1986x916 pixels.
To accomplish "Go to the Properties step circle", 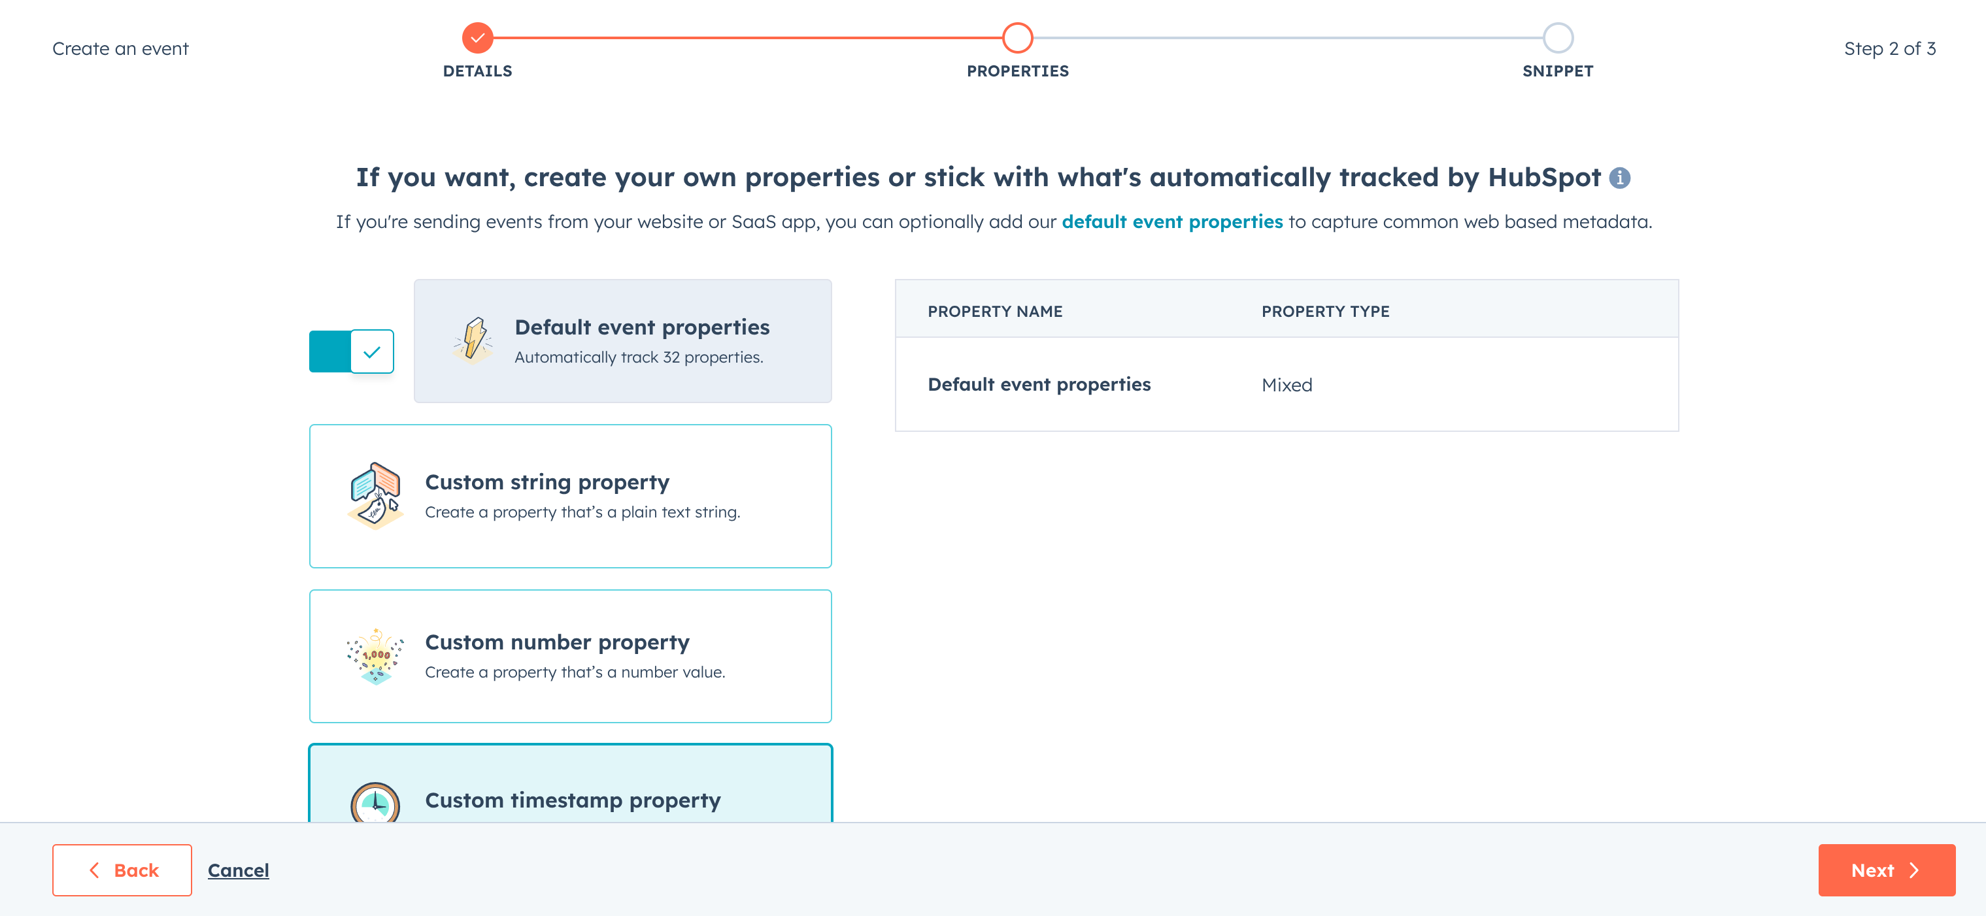I will click(1018, 38).
